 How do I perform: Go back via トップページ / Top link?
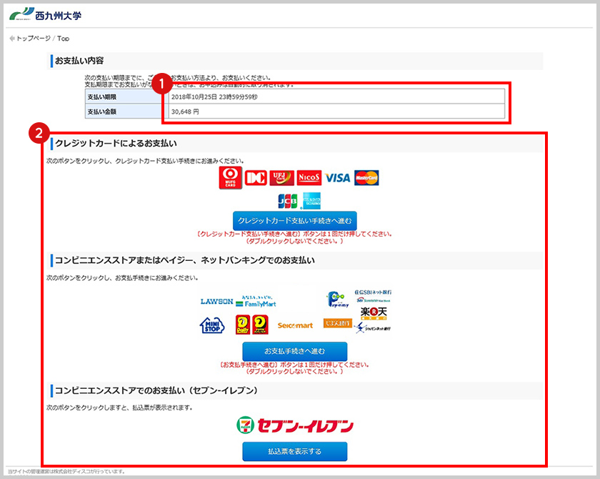(x=42, y=39)
